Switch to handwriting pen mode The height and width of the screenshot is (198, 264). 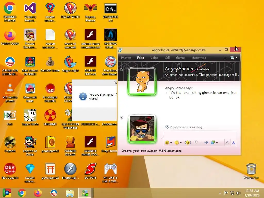227,143
